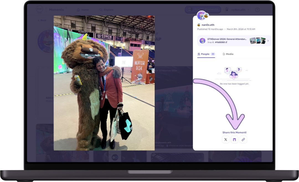The image size is (299, 182).
Task: Share the moment on X (Twitter)
Action: (x=226, y=140)
